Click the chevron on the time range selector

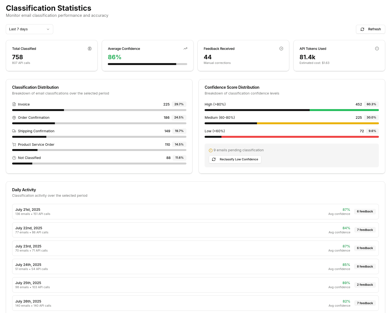coord(48,29)
